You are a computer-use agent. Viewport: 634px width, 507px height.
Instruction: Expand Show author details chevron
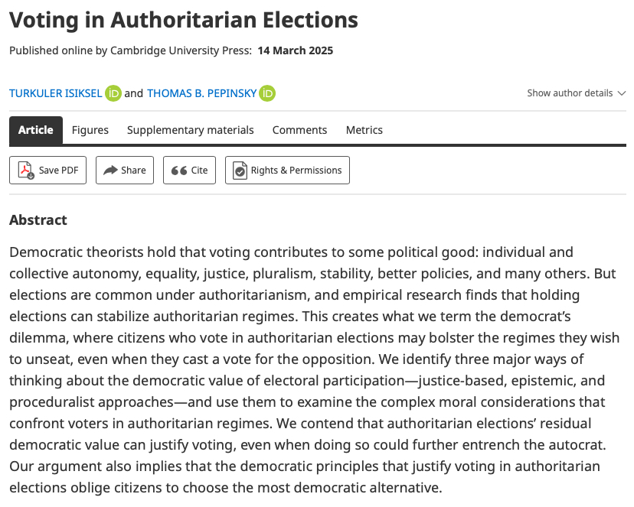pos(621,93)
